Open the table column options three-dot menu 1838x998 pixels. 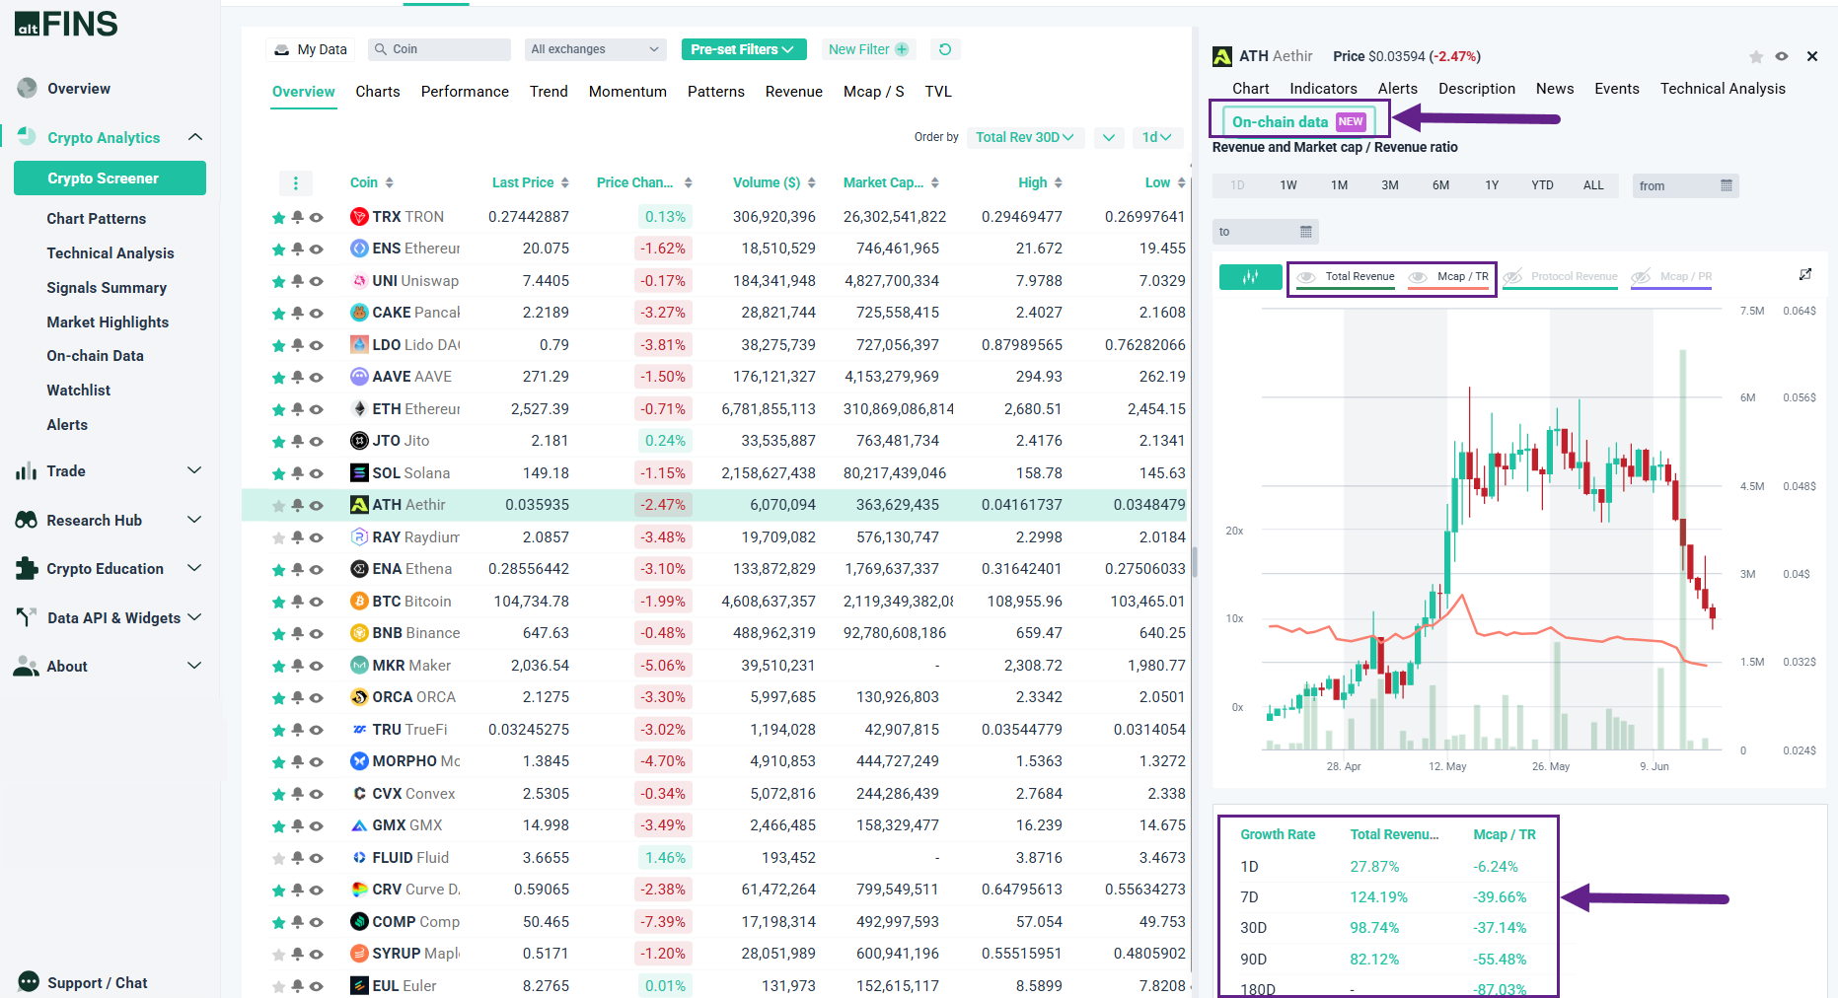(296, 182)
